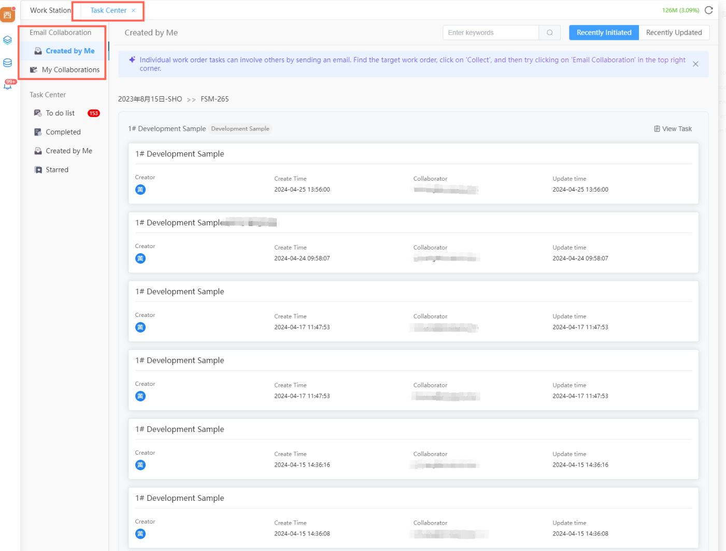Open the Completed tasks list

(x=63, y=132)
